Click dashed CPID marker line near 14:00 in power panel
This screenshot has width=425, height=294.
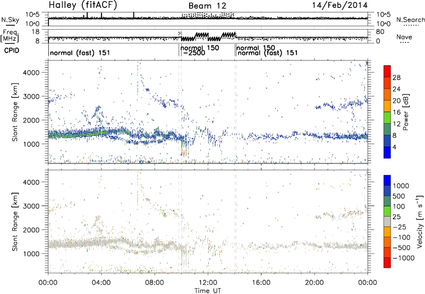(x=235, y=112)
